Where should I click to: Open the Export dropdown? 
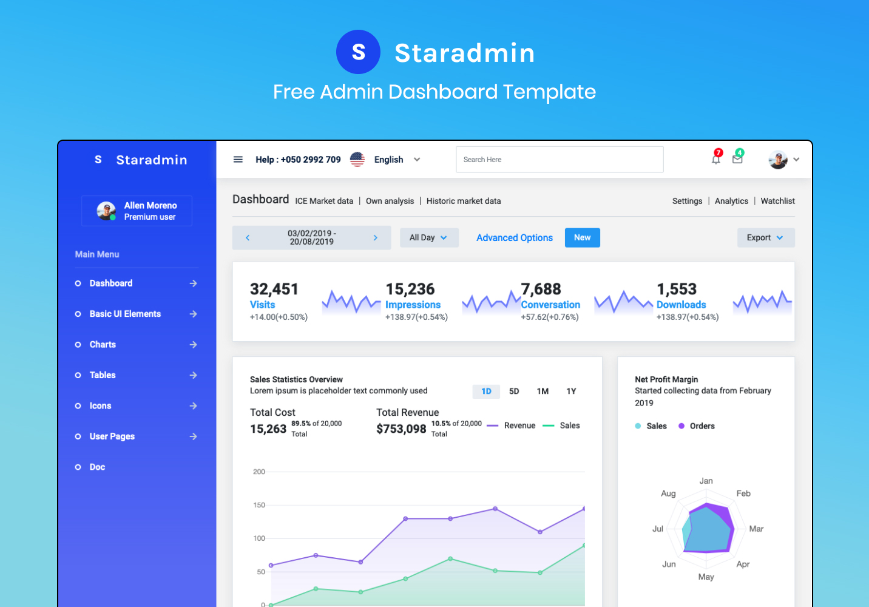(x=766, y=238)
